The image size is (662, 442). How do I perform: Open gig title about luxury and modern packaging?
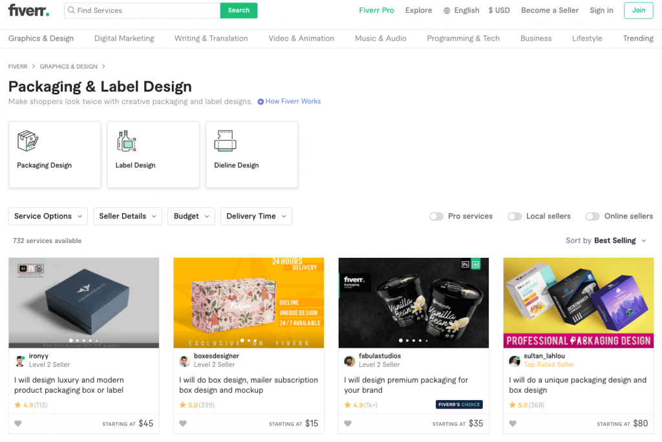[x=69, y=385]
